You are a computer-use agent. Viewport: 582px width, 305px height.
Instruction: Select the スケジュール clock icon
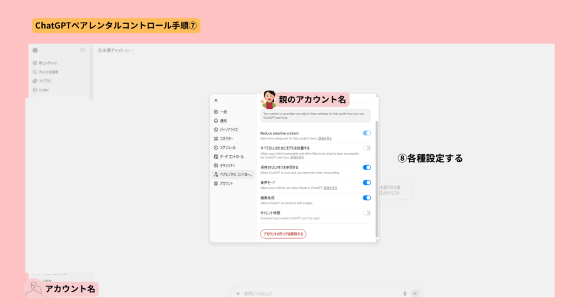(215, 148)
